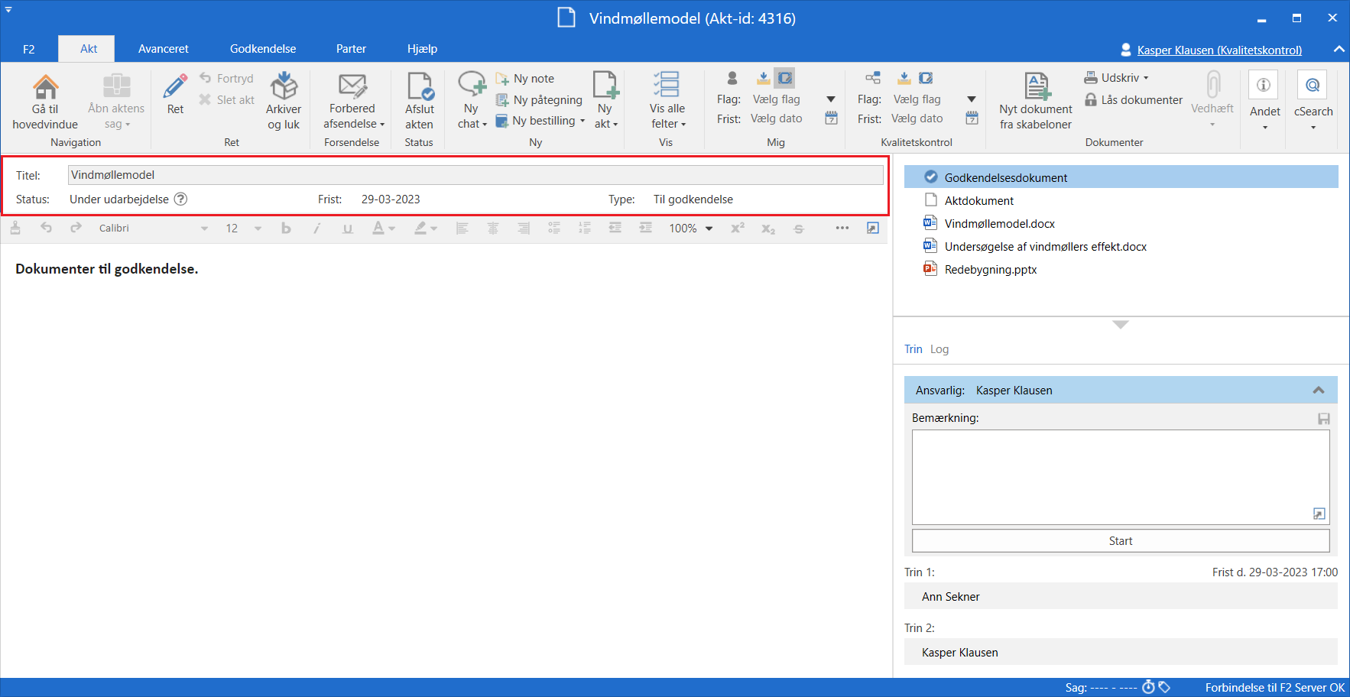The image size is (1350, 697).
Task: Toggle subscript formatting
Action: [x=768, y=228]
